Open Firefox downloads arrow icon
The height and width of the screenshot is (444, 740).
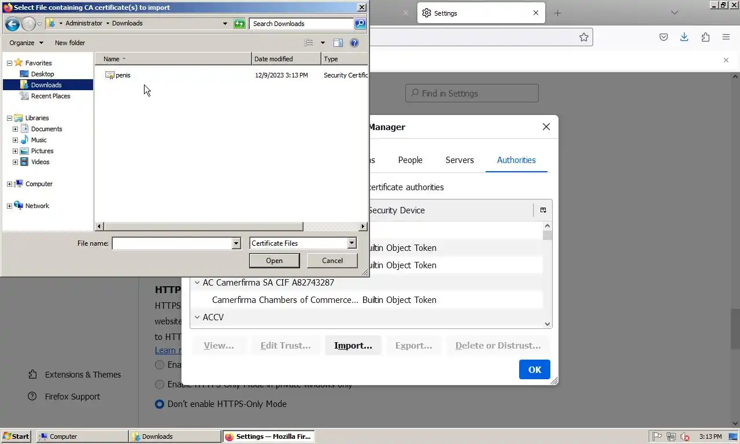pyautogui.click(x=684, y=37)
